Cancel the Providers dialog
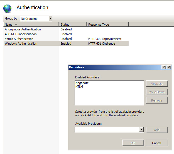Image resolution: width=174 pixels, height=154 pixels. pyautogui.click(x=157, y=143)
